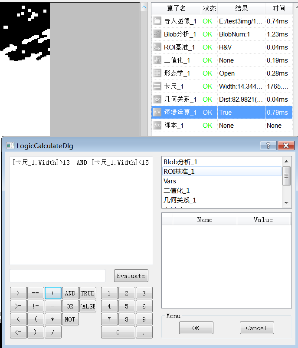Viewport: 298px width, 348px height.
Task: Click the Evaluate button
Action: tap(131, 276)
